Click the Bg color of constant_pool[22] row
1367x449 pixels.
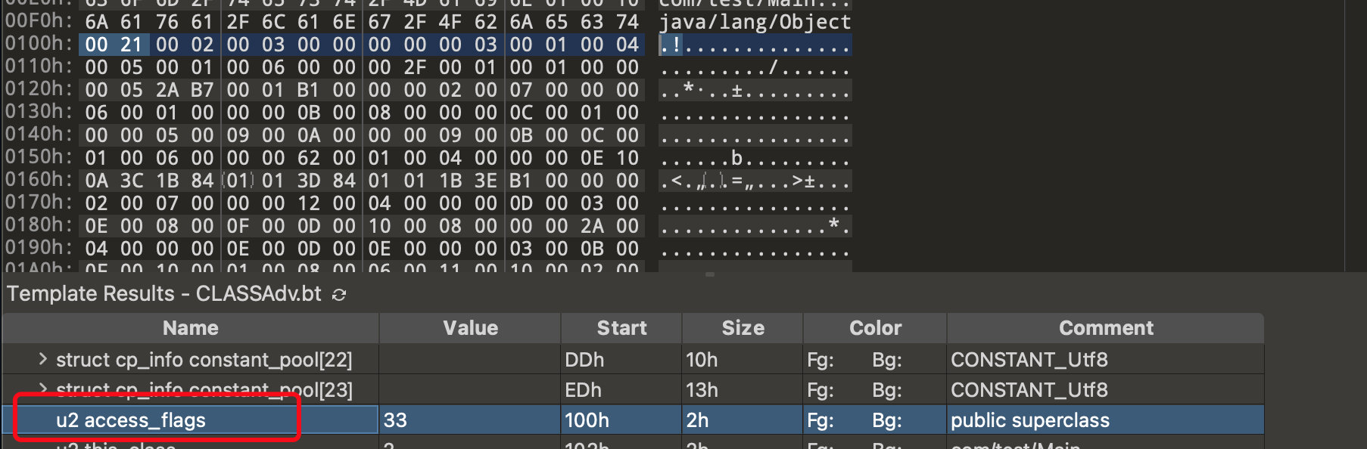pos(887,360)
